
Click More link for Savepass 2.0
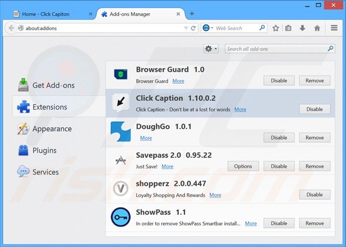167,166
